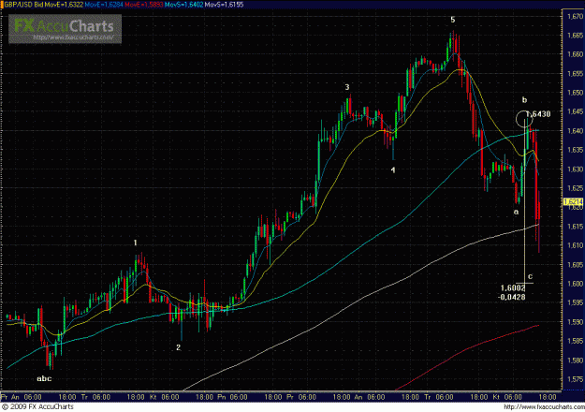This screenshot has width=585, height=412.
Task: Click the 1.645 price axis label
Action: (575, 111)
